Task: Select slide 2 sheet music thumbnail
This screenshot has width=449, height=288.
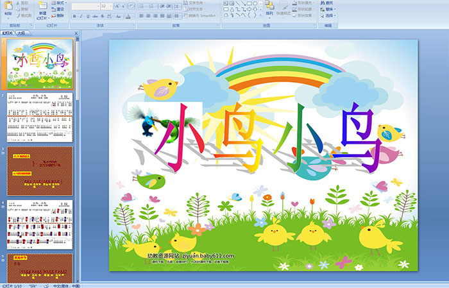Action: point(40,117)
